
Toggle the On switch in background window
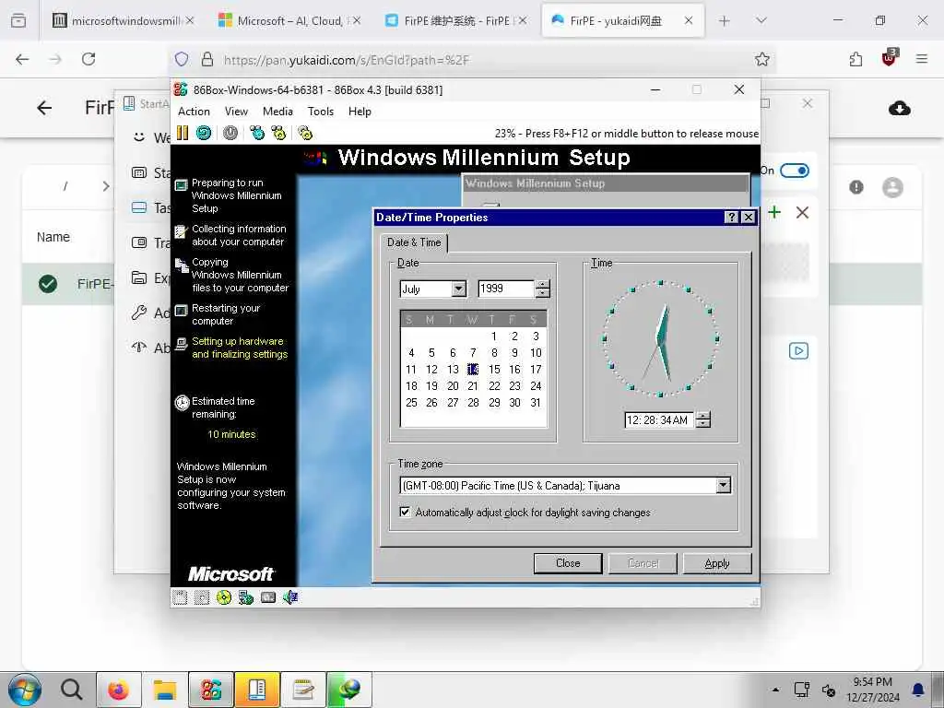(x=794, y=171)
